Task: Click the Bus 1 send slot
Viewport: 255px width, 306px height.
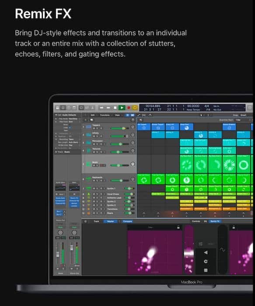Action: tap(59, 211)
